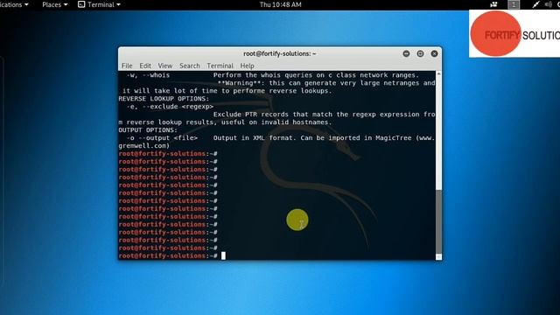This screenshot has height=315, width=560.
Task: Click the text '-w, --whois'
Action: point(148,75)
